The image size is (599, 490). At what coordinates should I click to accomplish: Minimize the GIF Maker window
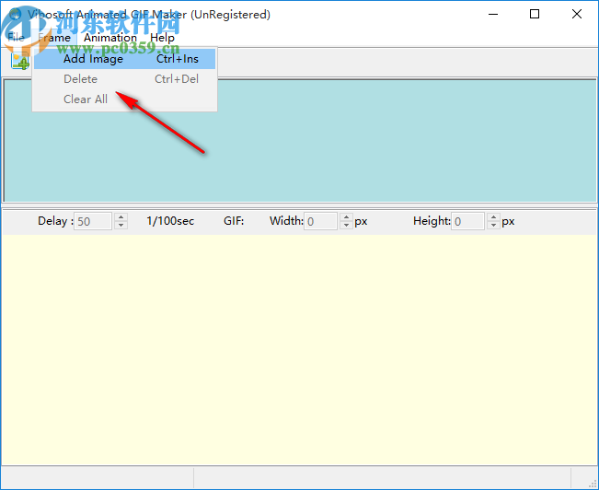[x=493, y=14]
